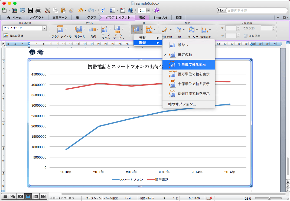Screen dimensions: 290x201
Task: Click the Trendline icon
Action: click(165, 29)
